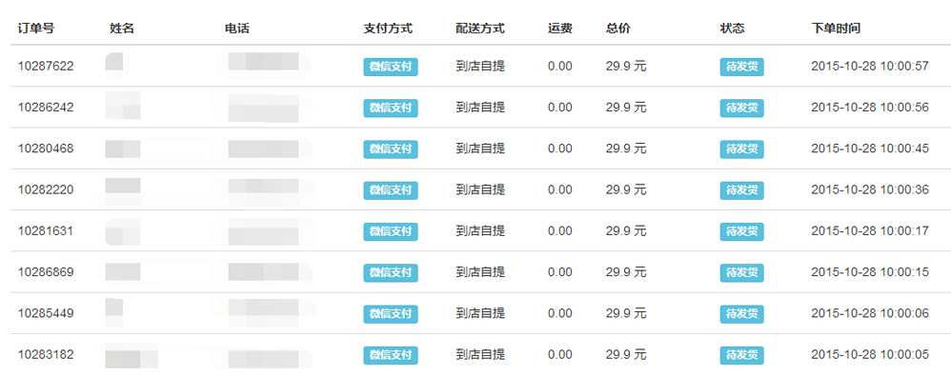Select the 状态 column header
The image size is (951, 377).
point(732,29)
